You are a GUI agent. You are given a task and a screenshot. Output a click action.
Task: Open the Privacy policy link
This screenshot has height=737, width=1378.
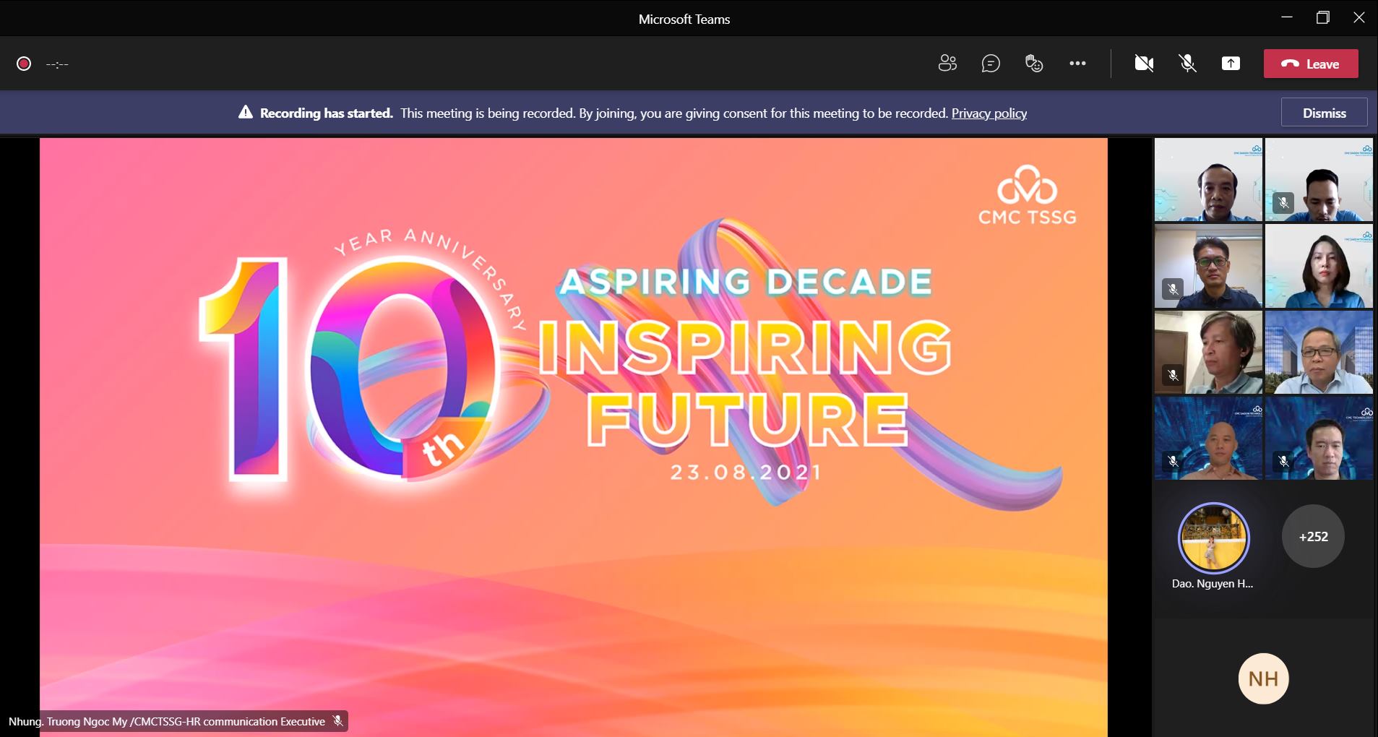tap(989, 113)
